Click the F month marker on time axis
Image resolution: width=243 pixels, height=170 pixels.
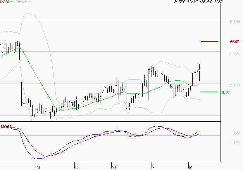coord(153,167)
